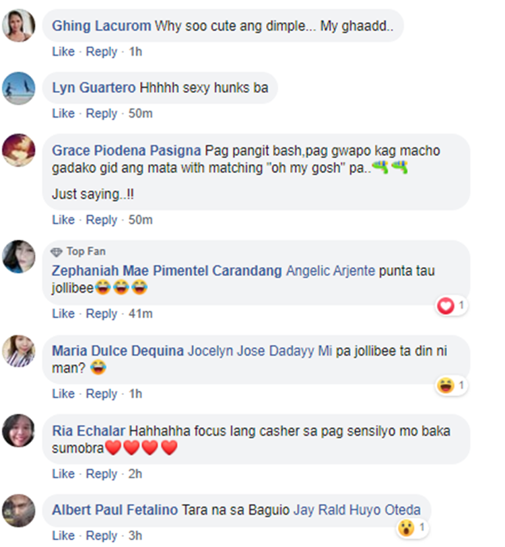Image resolution: width=505 pixels, height=547 pixels.
Task: Reply to Lyn Guartero's comment
Action: pos(102,114)
